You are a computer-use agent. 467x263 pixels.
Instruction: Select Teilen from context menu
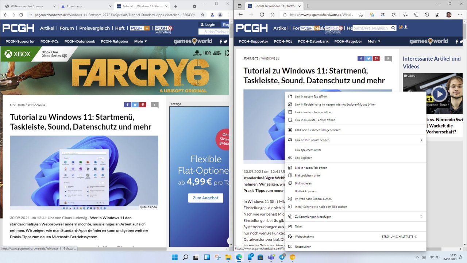[x=355, y=226]
